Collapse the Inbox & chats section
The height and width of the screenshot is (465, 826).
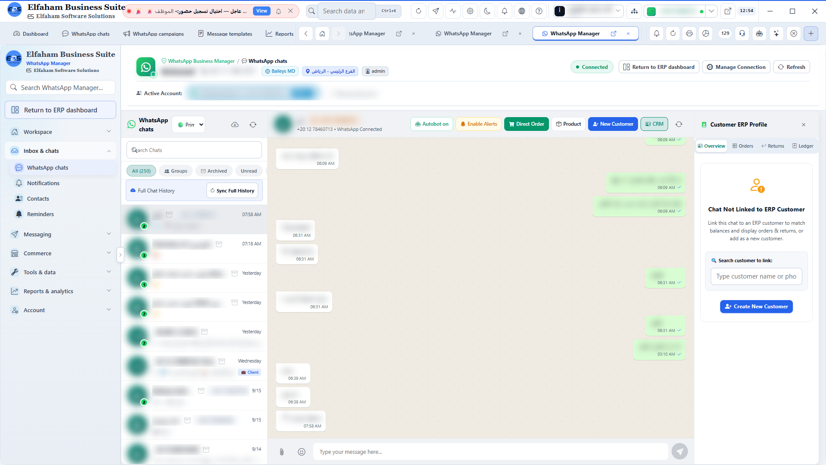[61, 151]
